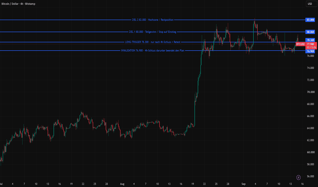Click the 02:13:06 candle countdown timer
Viewport: 318px width, 187px height.
(x=311, y=48)
